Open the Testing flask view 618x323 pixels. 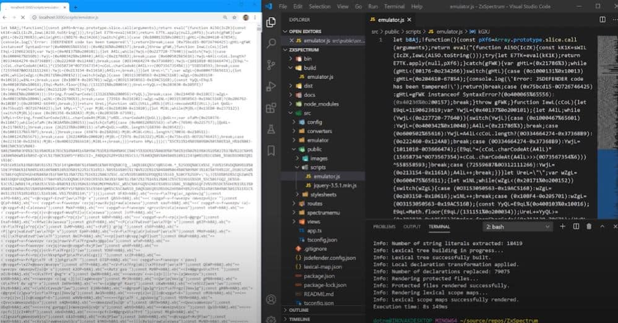click(271, 129)
